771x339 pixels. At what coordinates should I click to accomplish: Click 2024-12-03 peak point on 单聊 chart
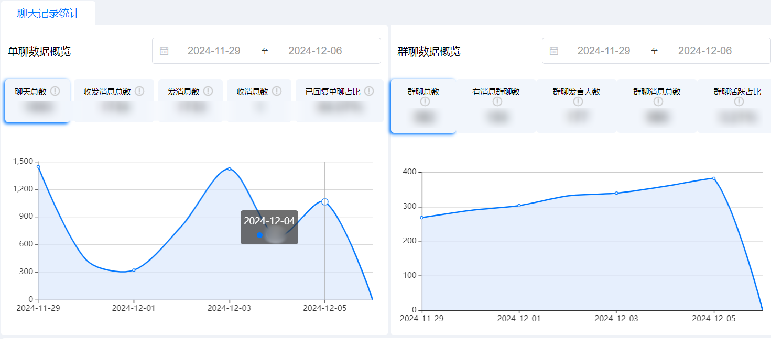coord(230,169)
